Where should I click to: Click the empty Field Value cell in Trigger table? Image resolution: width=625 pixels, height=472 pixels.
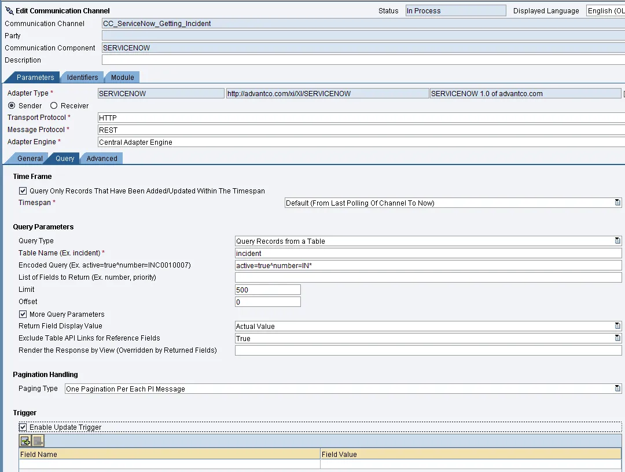tap(470, 464)
